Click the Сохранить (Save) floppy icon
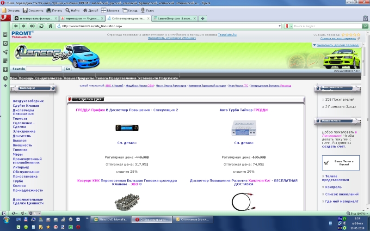 pyautogui.click(x=25, y=10)
